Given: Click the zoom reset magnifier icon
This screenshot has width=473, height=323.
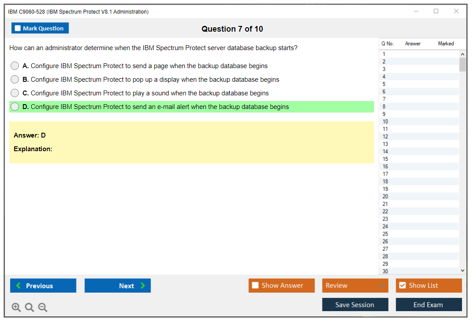Looking at the screenshot, I should (x=29, y=308).
